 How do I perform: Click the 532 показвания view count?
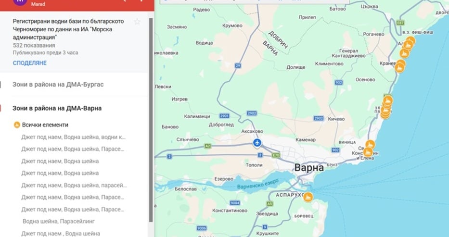click(34, 46)
